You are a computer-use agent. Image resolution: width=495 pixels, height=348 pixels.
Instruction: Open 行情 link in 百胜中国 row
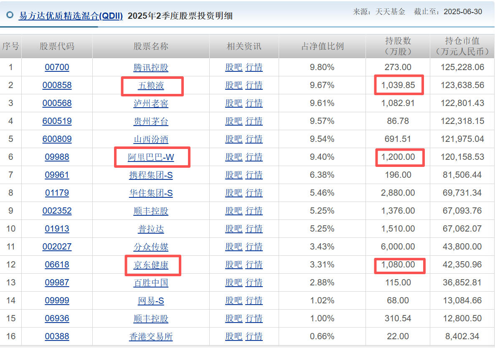point(254,283)
